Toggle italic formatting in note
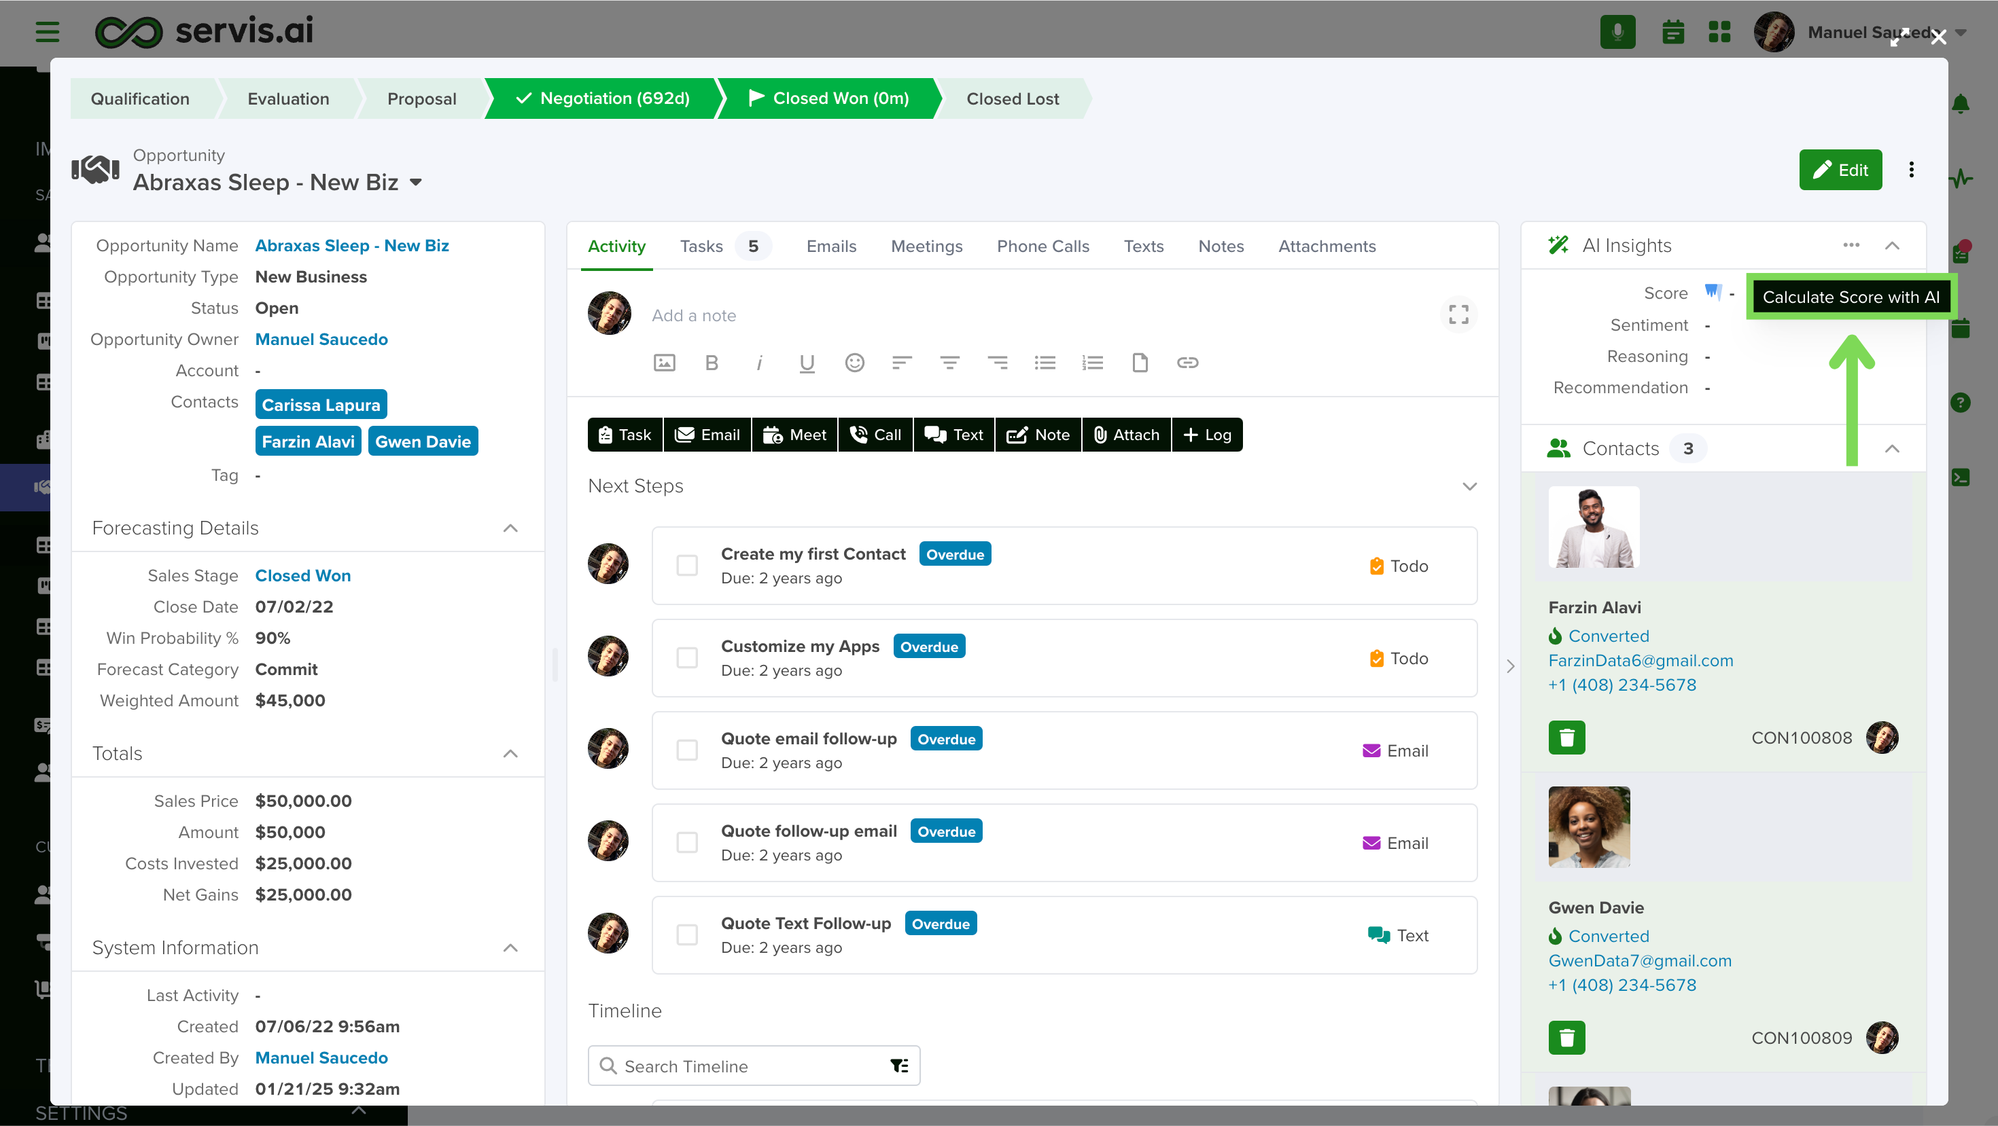The image size is (1998, 1126). 759,363
